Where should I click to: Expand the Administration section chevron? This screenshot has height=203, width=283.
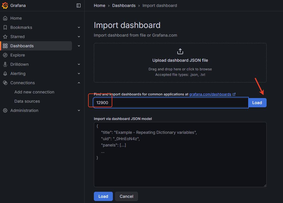pyautogui.click(x=79, y=110)
